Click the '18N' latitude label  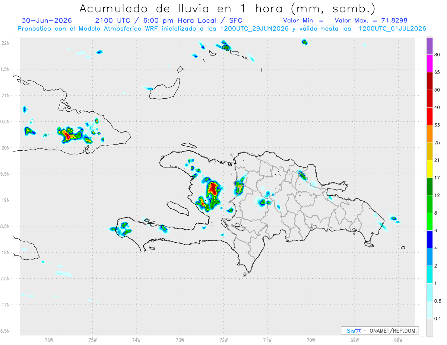click(x=6, y=253)
